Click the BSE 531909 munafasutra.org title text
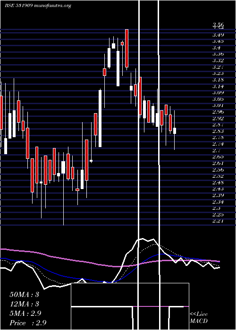 point(38,6)
